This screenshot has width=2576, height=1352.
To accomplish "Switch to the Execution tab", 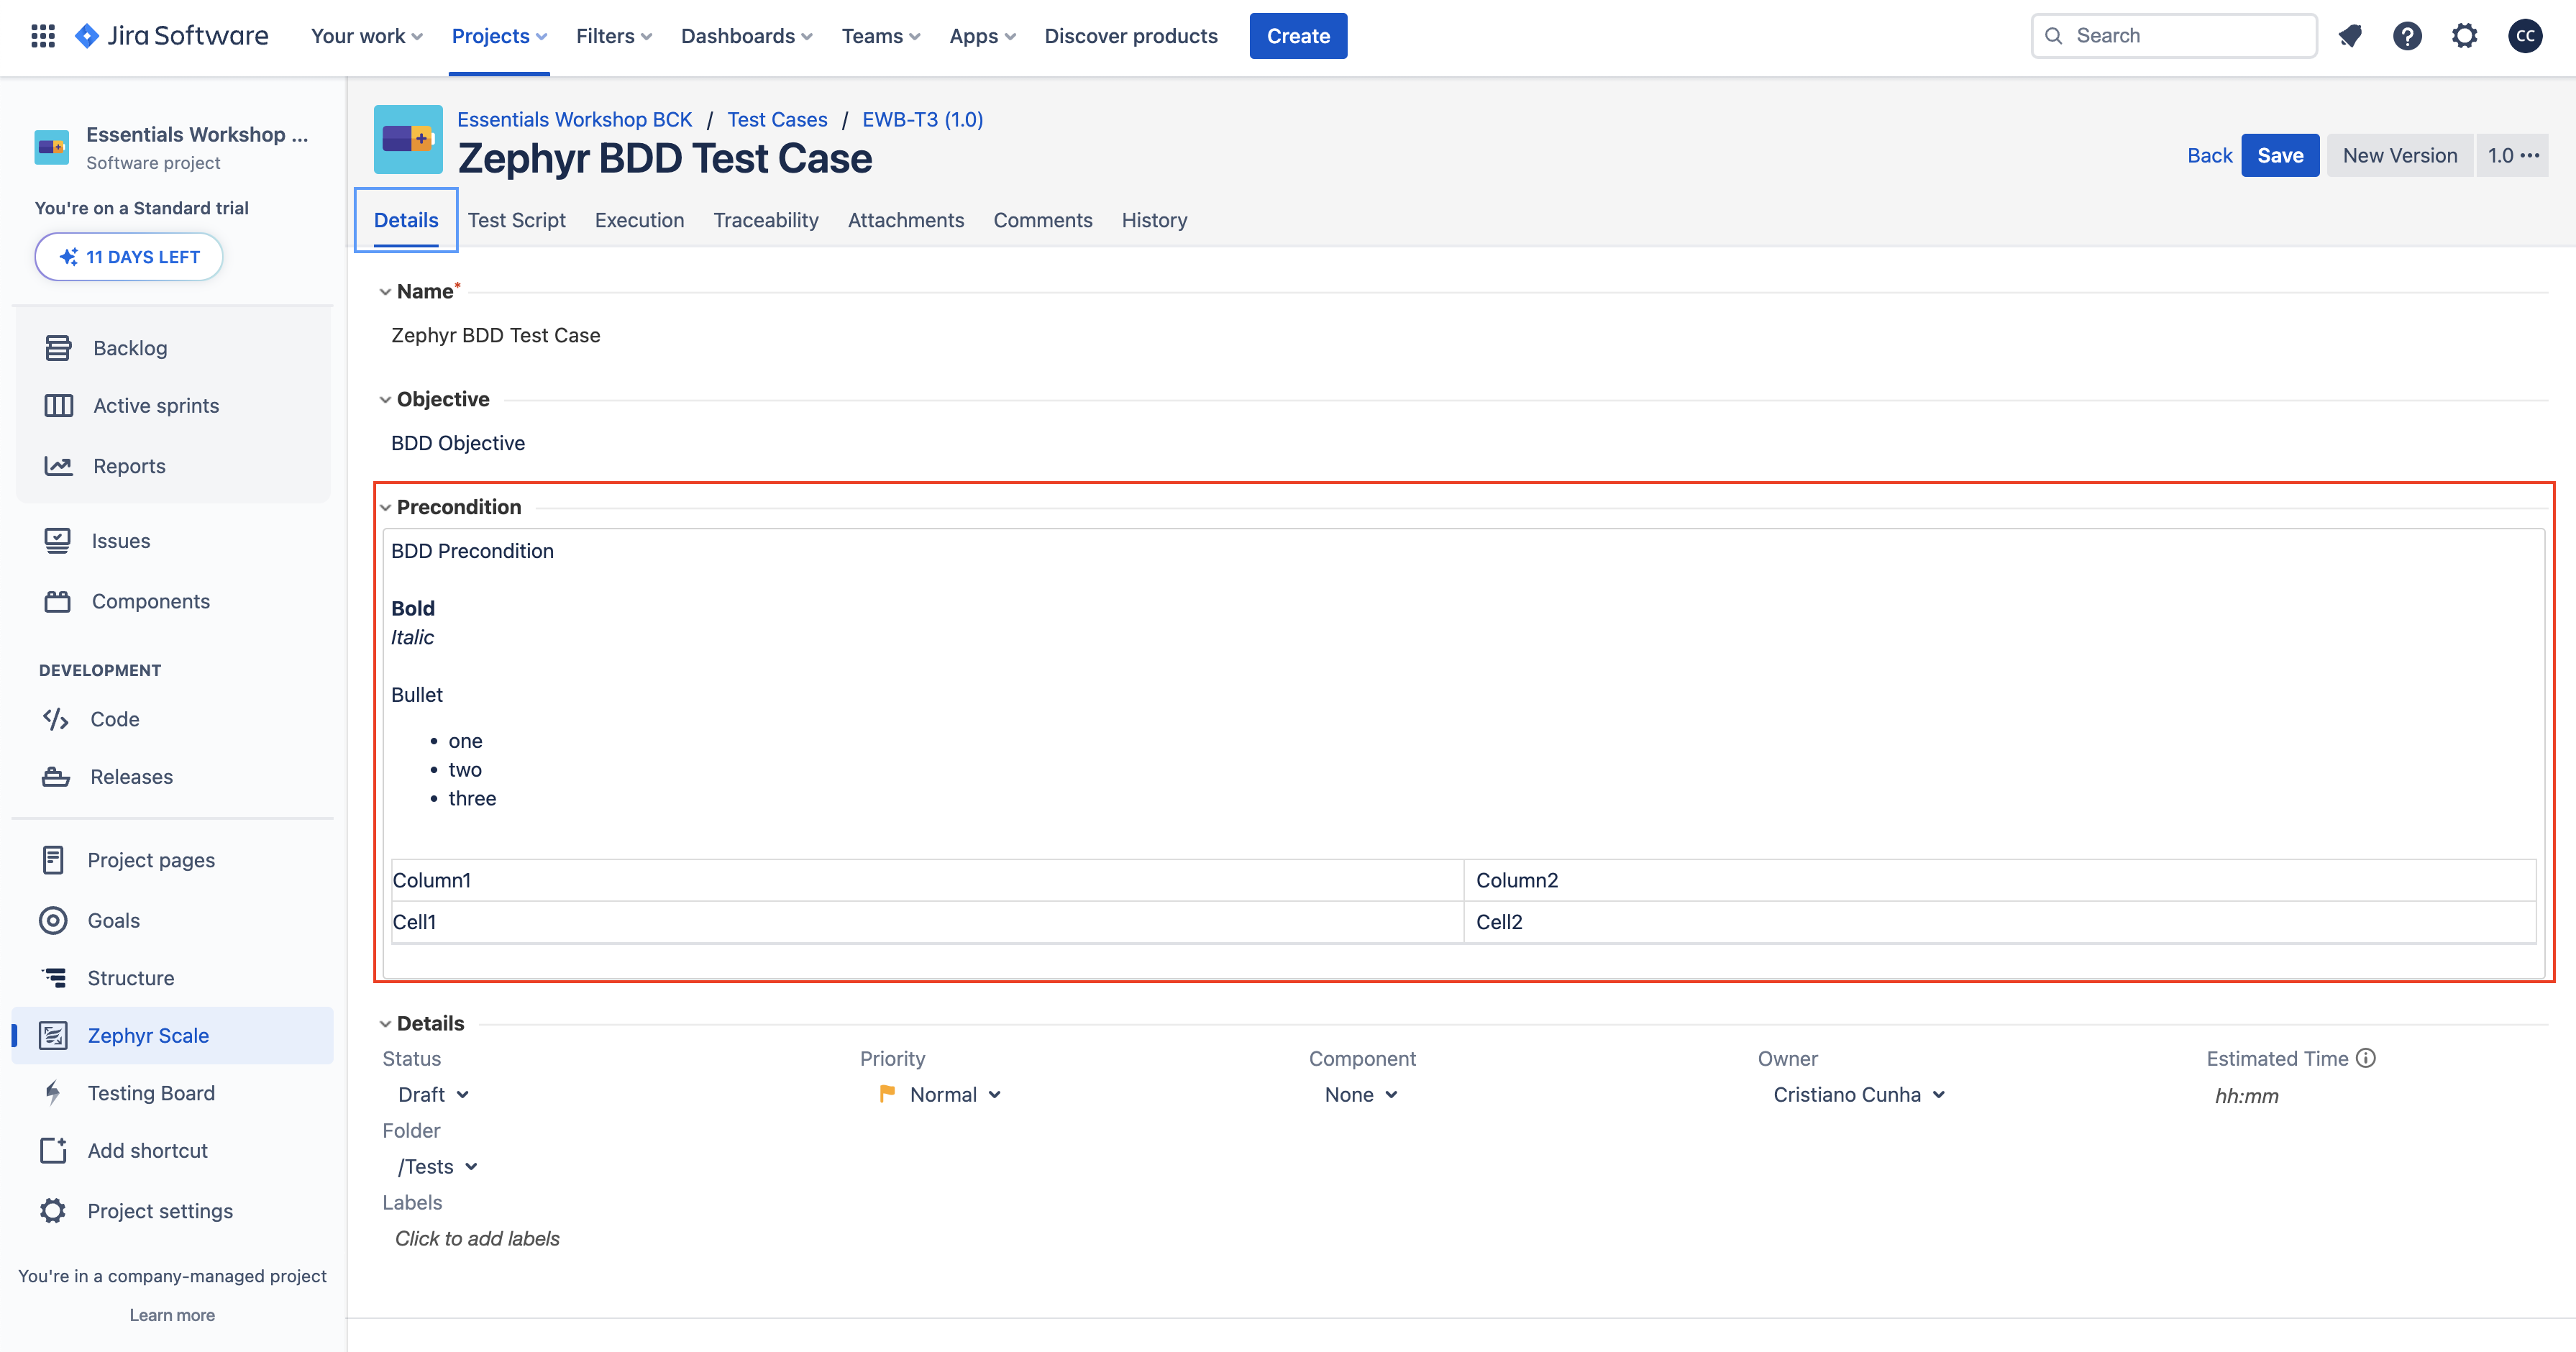I will [x=639, y=220].
